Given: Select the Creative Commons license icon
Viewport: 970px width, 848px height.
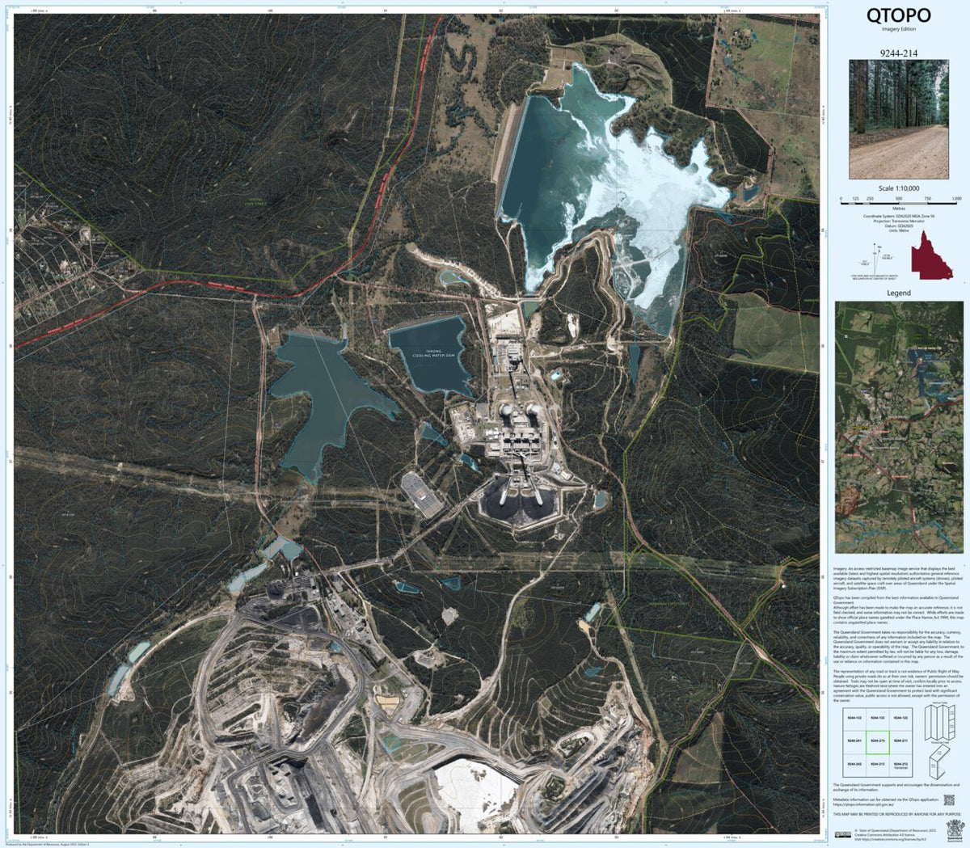Looking at the screenshot, I should (x=843, y=833).
